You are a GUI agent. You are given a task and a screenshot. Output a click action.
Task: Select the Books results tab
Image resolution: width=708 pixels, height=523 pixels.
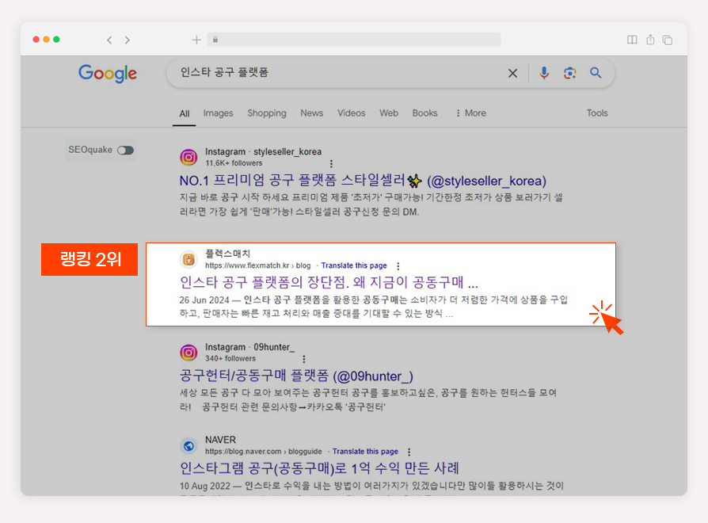[425, 113]
